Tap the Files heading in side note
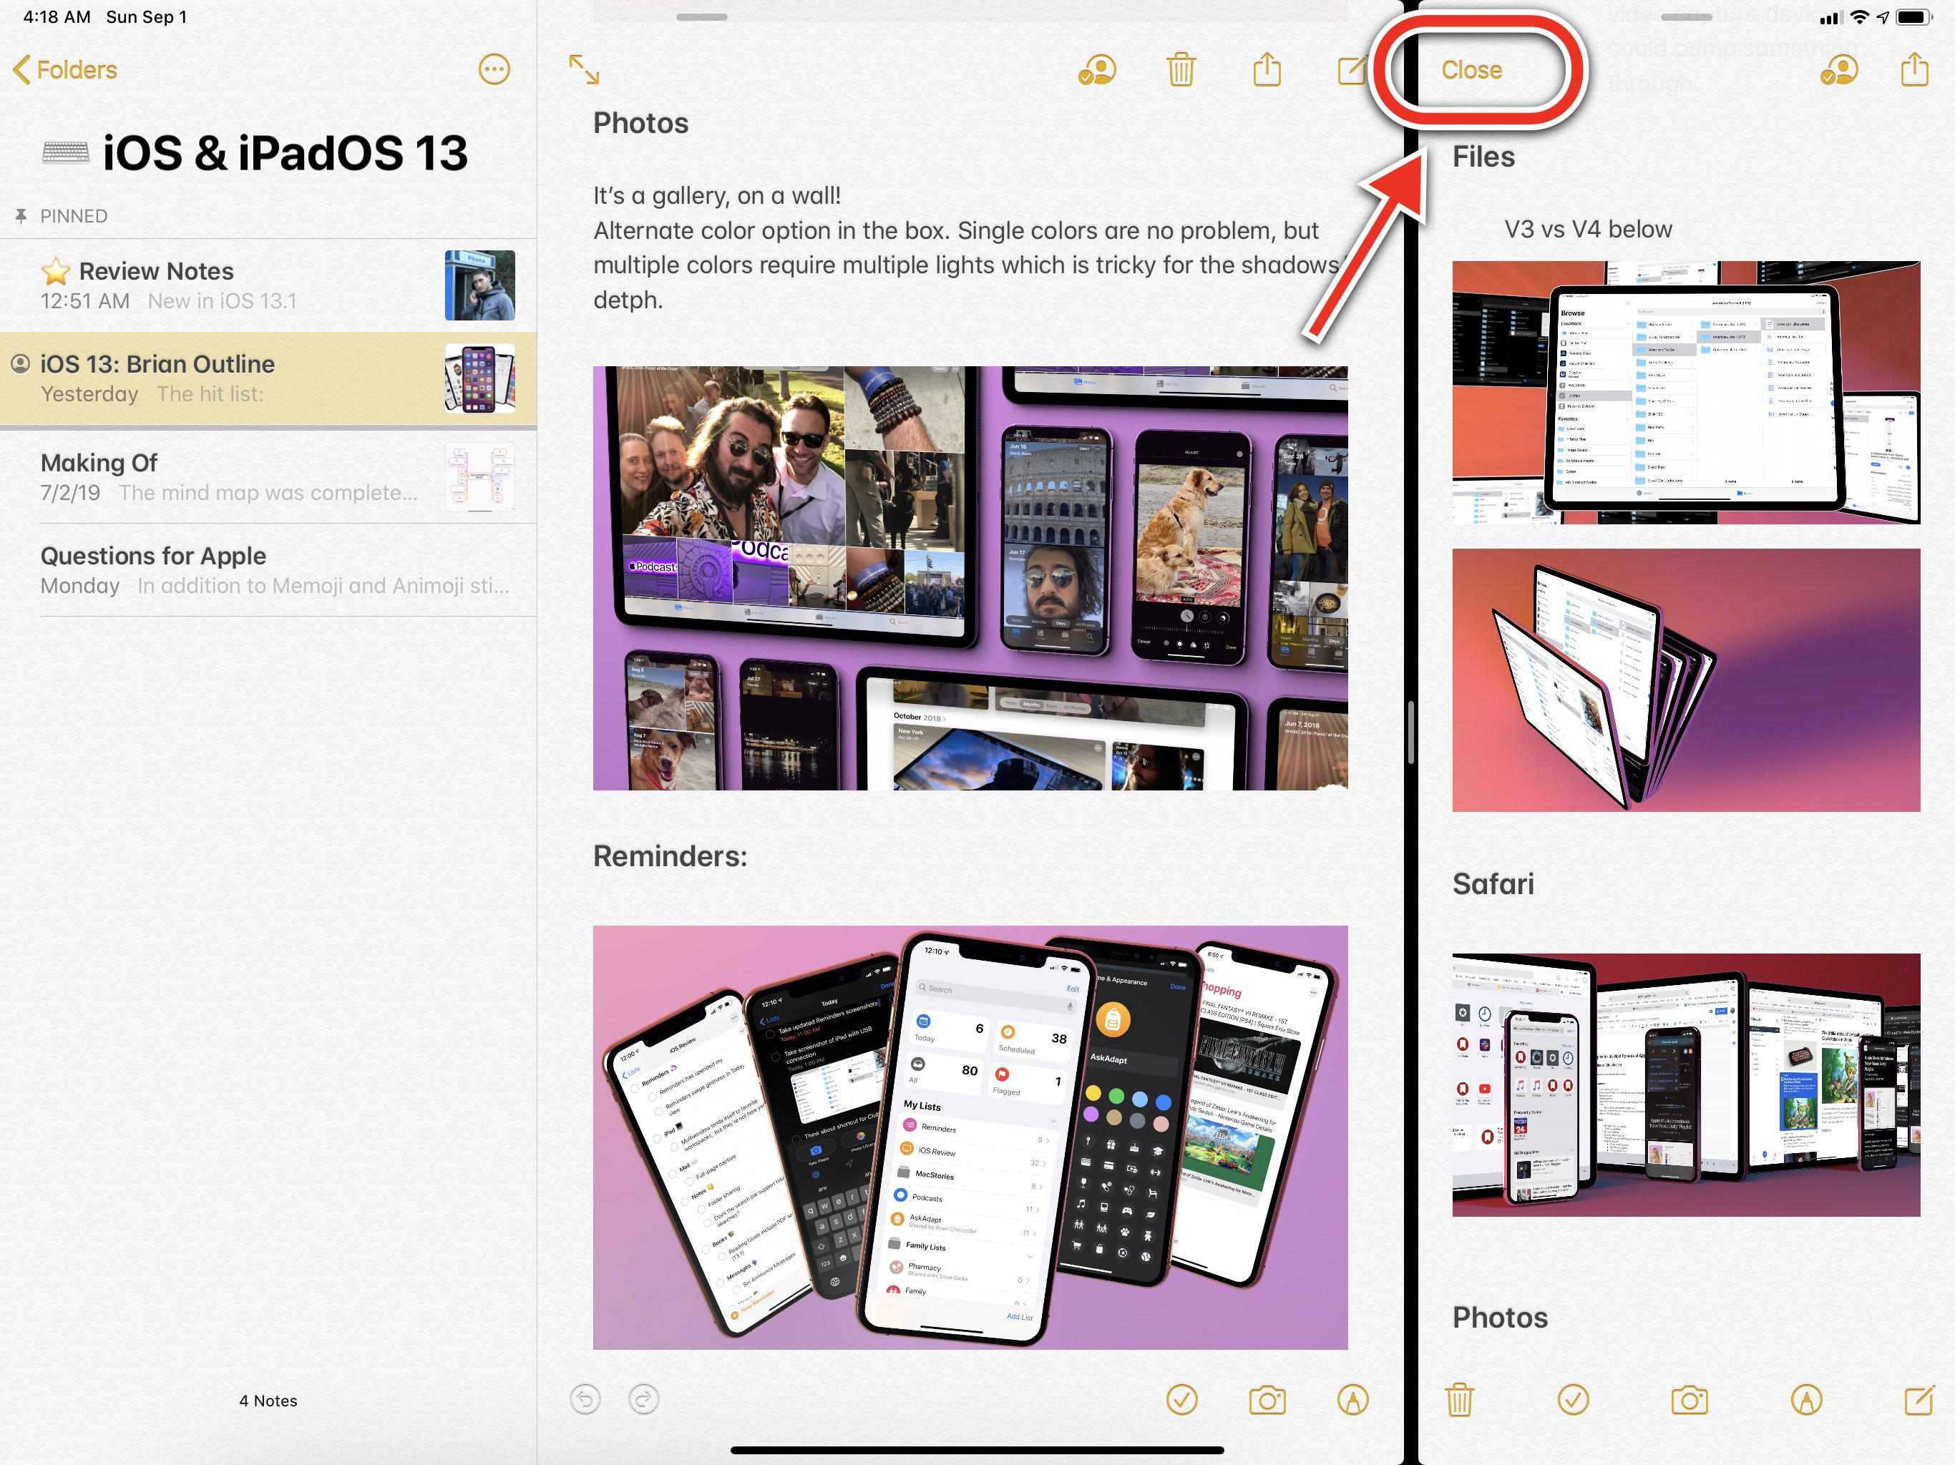This screenshot has height=1465, width=1955. 1483,157
